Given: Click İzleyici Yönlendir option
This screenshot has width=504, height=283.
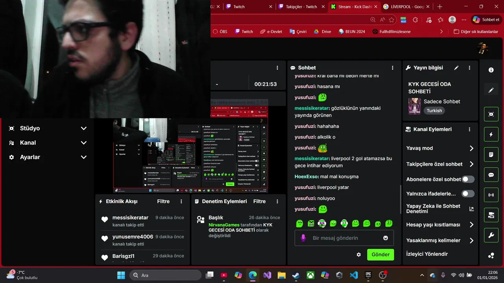Looking at the screenshot, I should (x=427, y=254).
